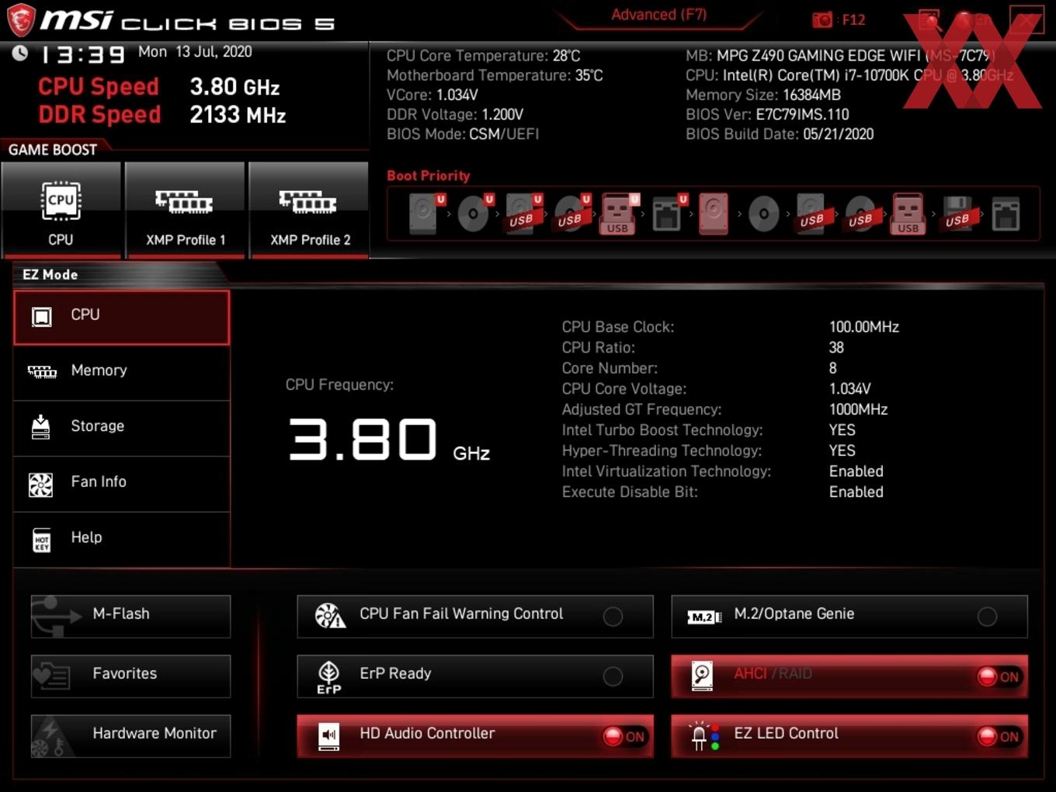1056x792 pixels.
Task: Close the BIOS with the X button
Action: [x=1026, y=20]
